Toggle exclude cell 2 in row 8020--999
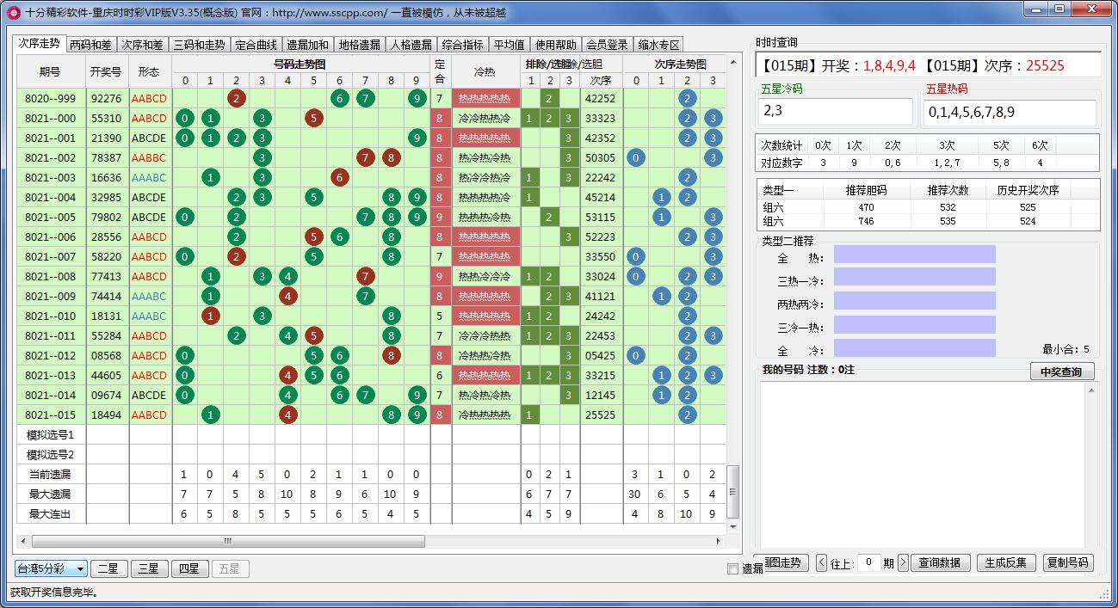1118x608 pixels. (x=549, y=99)
